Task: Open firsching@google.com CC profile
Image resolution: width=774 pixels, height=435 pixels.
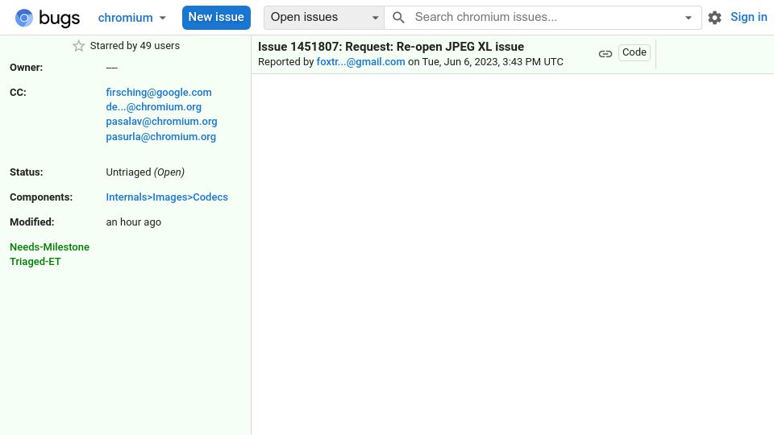Action: (159, 92)
